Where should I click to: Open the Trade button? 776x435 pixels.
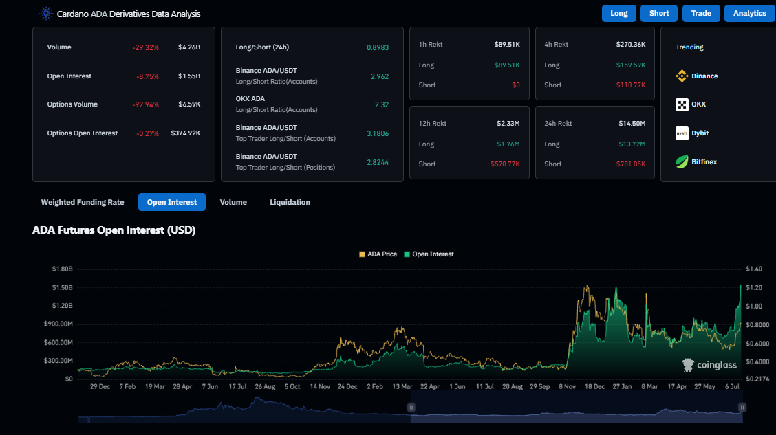point(701,13)
